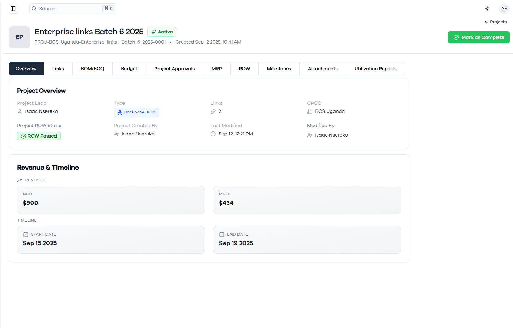Click the NRC $900 revenue card
Viewport: 513px width, 328px height.
111,200
